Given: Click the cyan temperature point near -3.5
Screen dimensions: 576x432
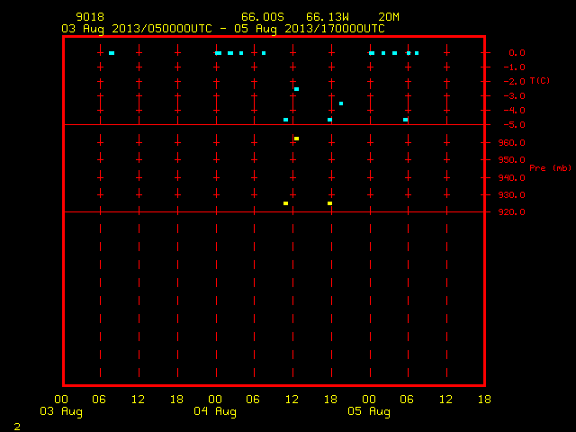Looking at the screenshot, I should [x=341, y=103].
